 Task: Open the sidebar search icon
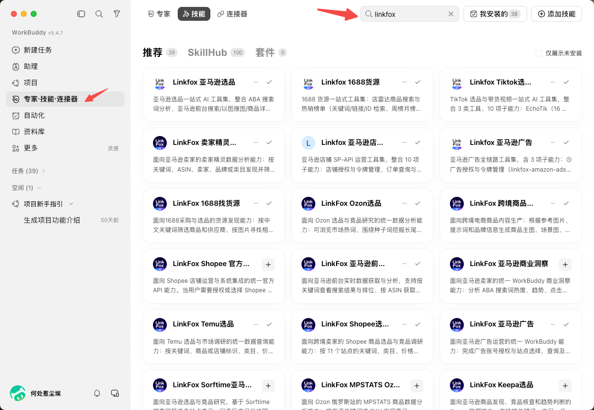(99, 14)
